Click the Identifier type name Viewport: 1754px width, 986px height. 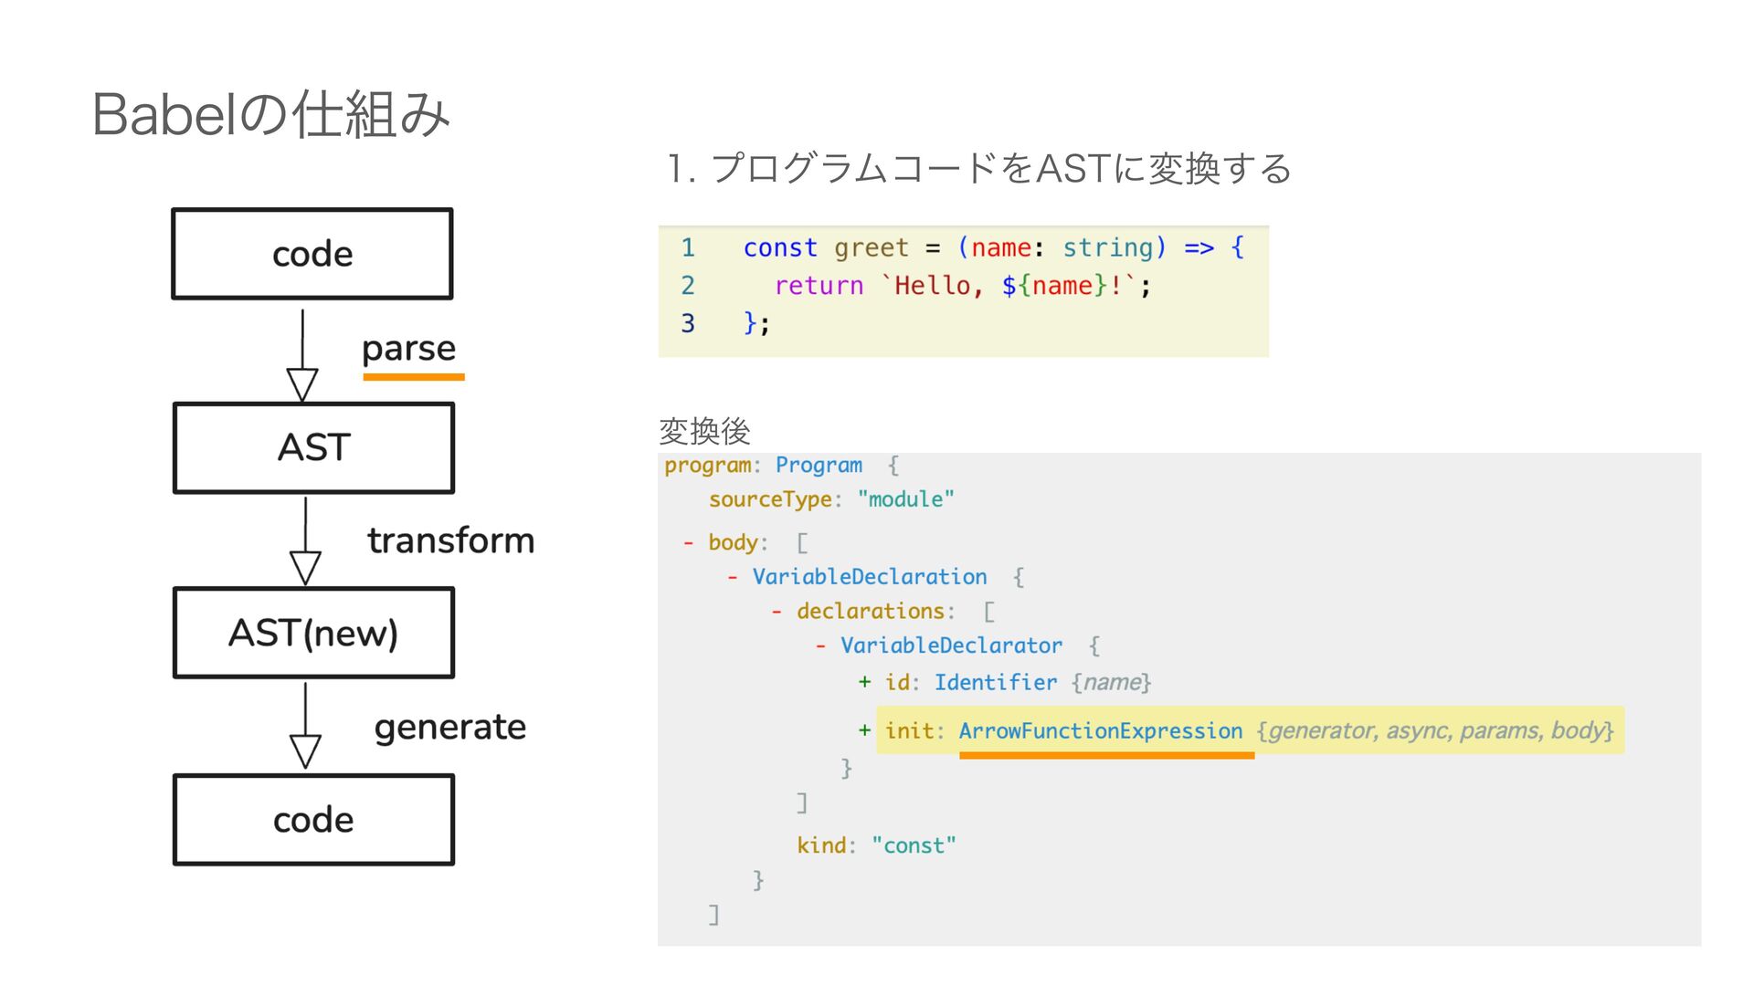point(996,683)
